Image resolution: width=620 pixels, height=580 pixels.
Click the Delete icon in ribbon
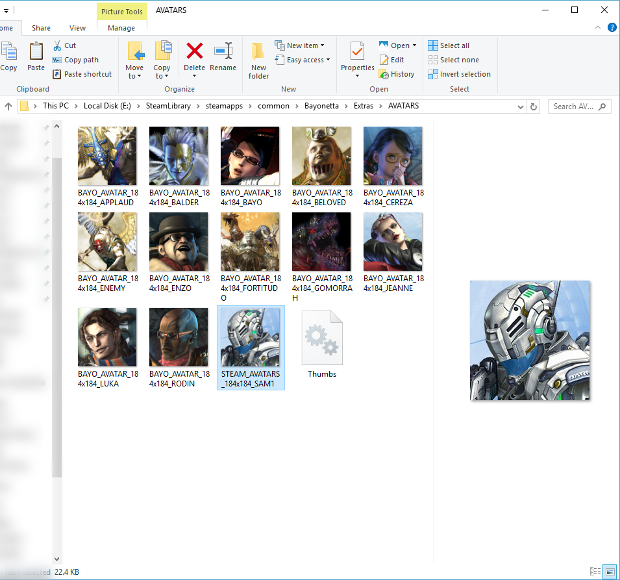coord(194,52)
